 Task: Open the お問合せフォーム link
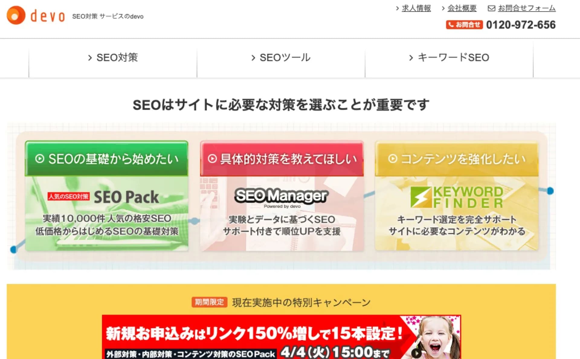[527, 8]
